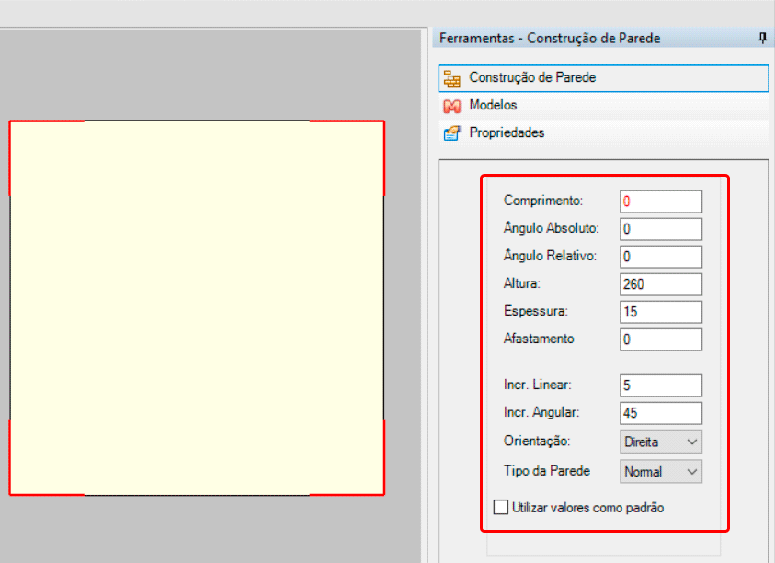Click the panel title Ferramentas - Construção de Parede
The width and height of the screenshot is (775, 563).
coord(550,39)
